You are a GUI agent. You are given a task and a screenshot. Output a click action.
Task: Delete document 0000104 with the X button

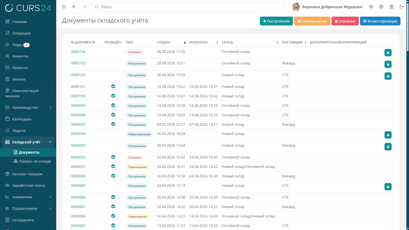[x=388, y=53]
